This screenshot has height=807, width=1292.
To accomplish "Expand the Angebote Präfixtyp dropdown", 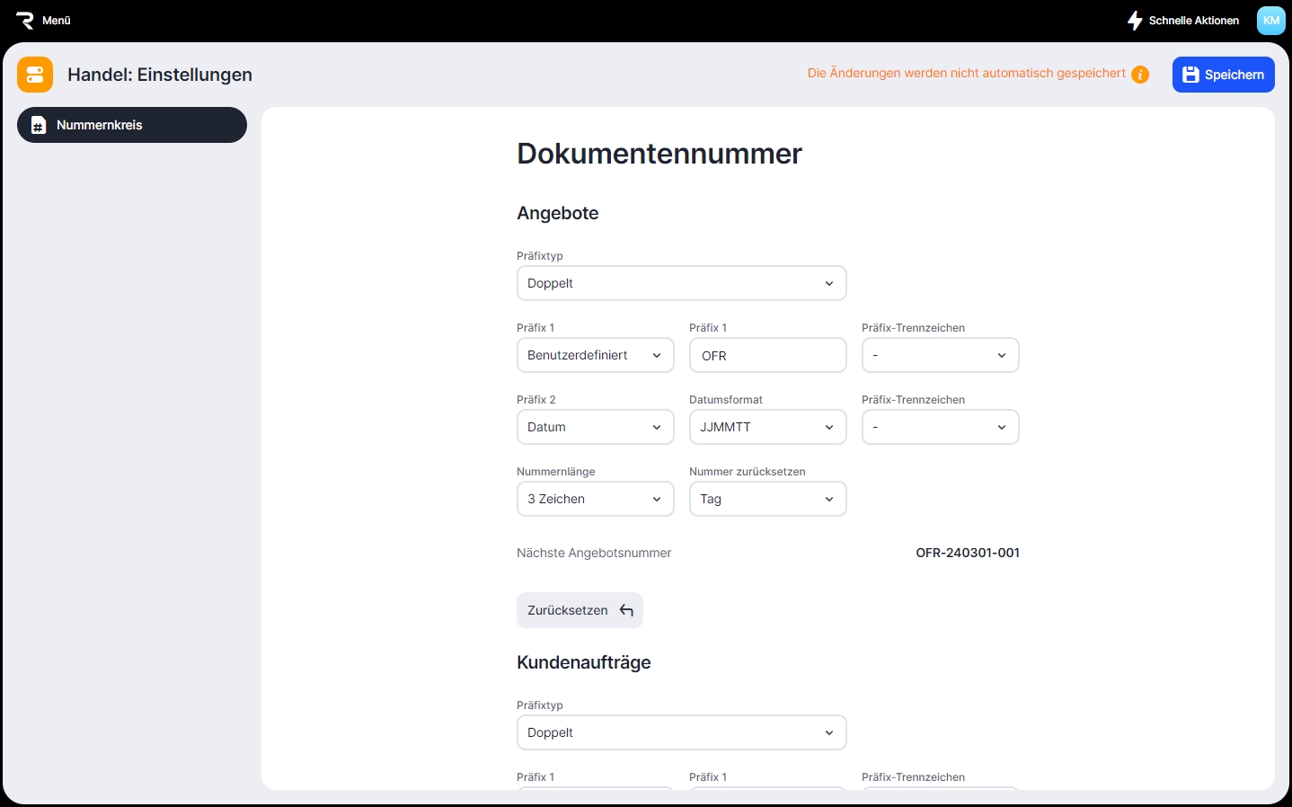I will click(681, 283).
